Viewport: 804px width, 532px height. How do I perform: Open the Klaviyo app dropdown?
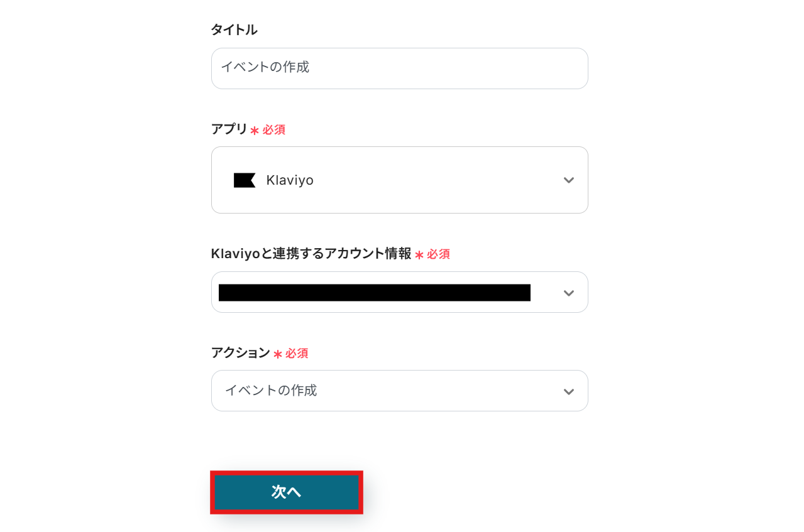[399, 180]
